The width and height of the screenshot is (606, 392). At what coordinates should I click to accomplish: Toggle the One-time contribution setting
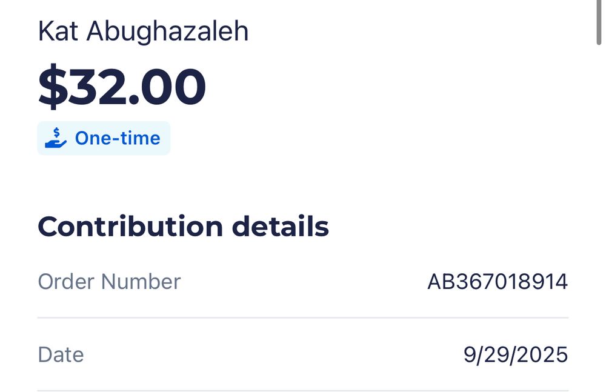[x=103, y=138]
